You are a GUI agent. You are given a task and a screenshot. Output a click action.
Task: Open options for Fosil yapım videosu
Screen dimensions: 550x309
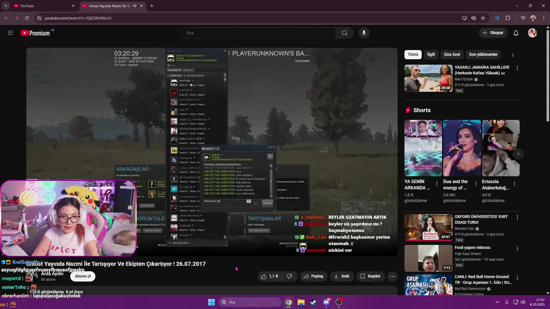(x=517, y=248)
